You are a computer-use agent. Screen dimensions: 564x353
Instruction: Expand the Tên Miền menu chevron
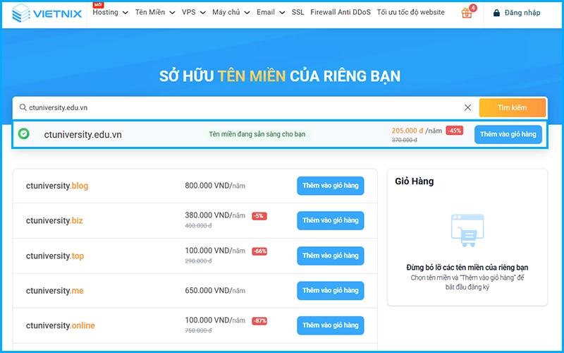[x=172, y=13]
